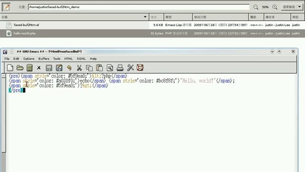
Task: Click the New file icon in Emacs toolbar
Action: [10, 68]
